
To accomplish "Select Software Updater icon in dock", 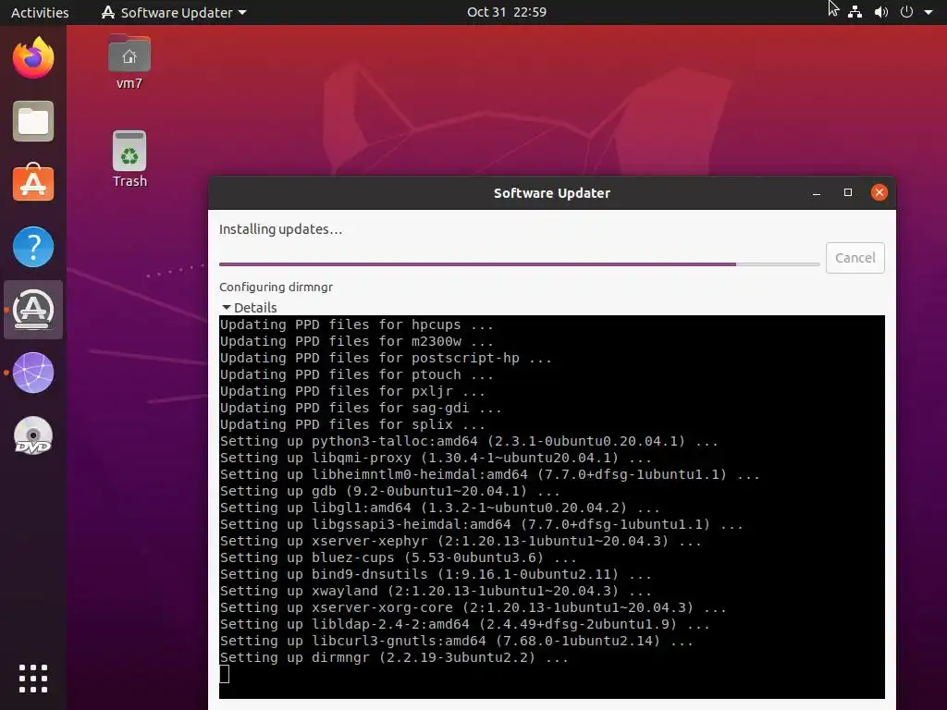I will (x=33, y=310).
